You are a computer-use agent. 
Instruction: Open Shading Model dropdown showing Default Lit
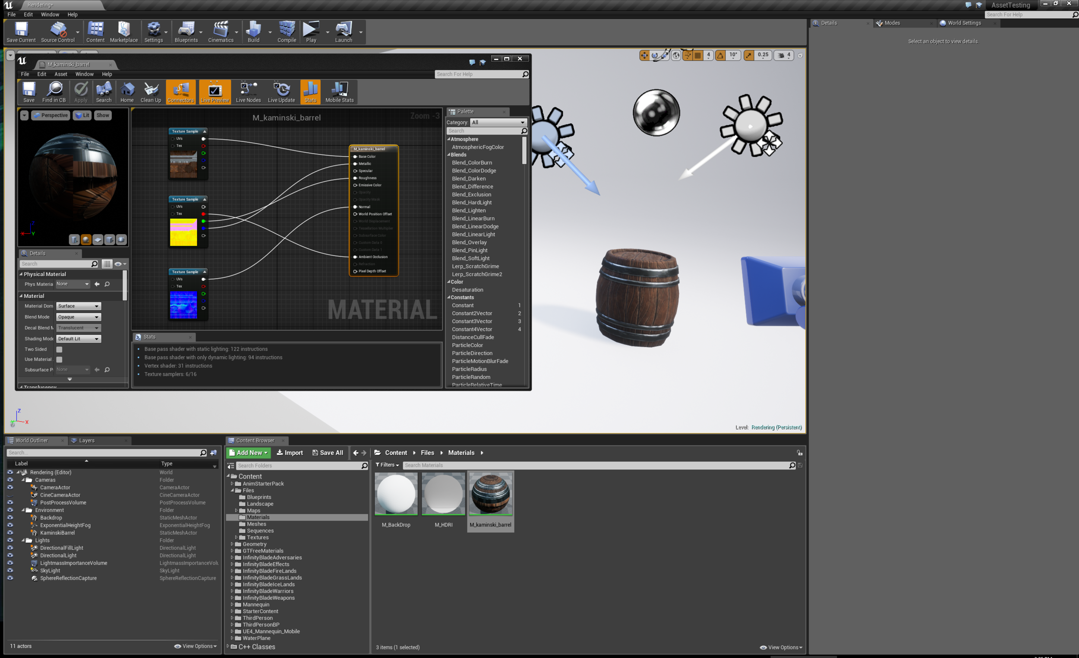79,338
